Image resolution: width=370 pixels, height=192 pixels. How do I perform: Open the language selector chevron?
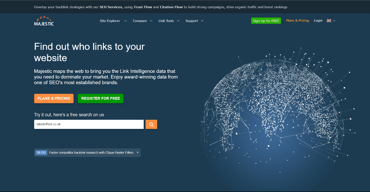click(334, 21)
